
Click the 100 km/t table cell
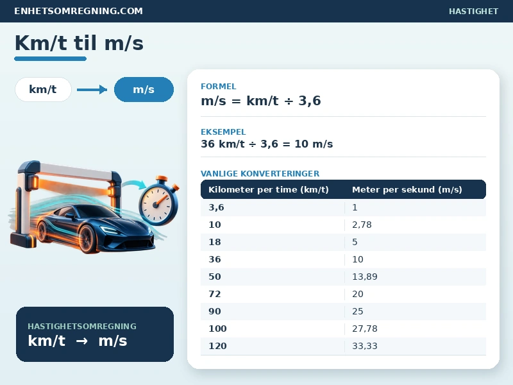273,329
